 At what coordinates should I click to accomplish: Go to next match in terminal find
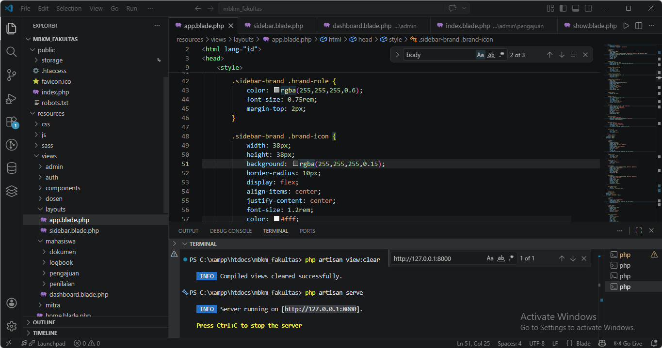[573, 258]
